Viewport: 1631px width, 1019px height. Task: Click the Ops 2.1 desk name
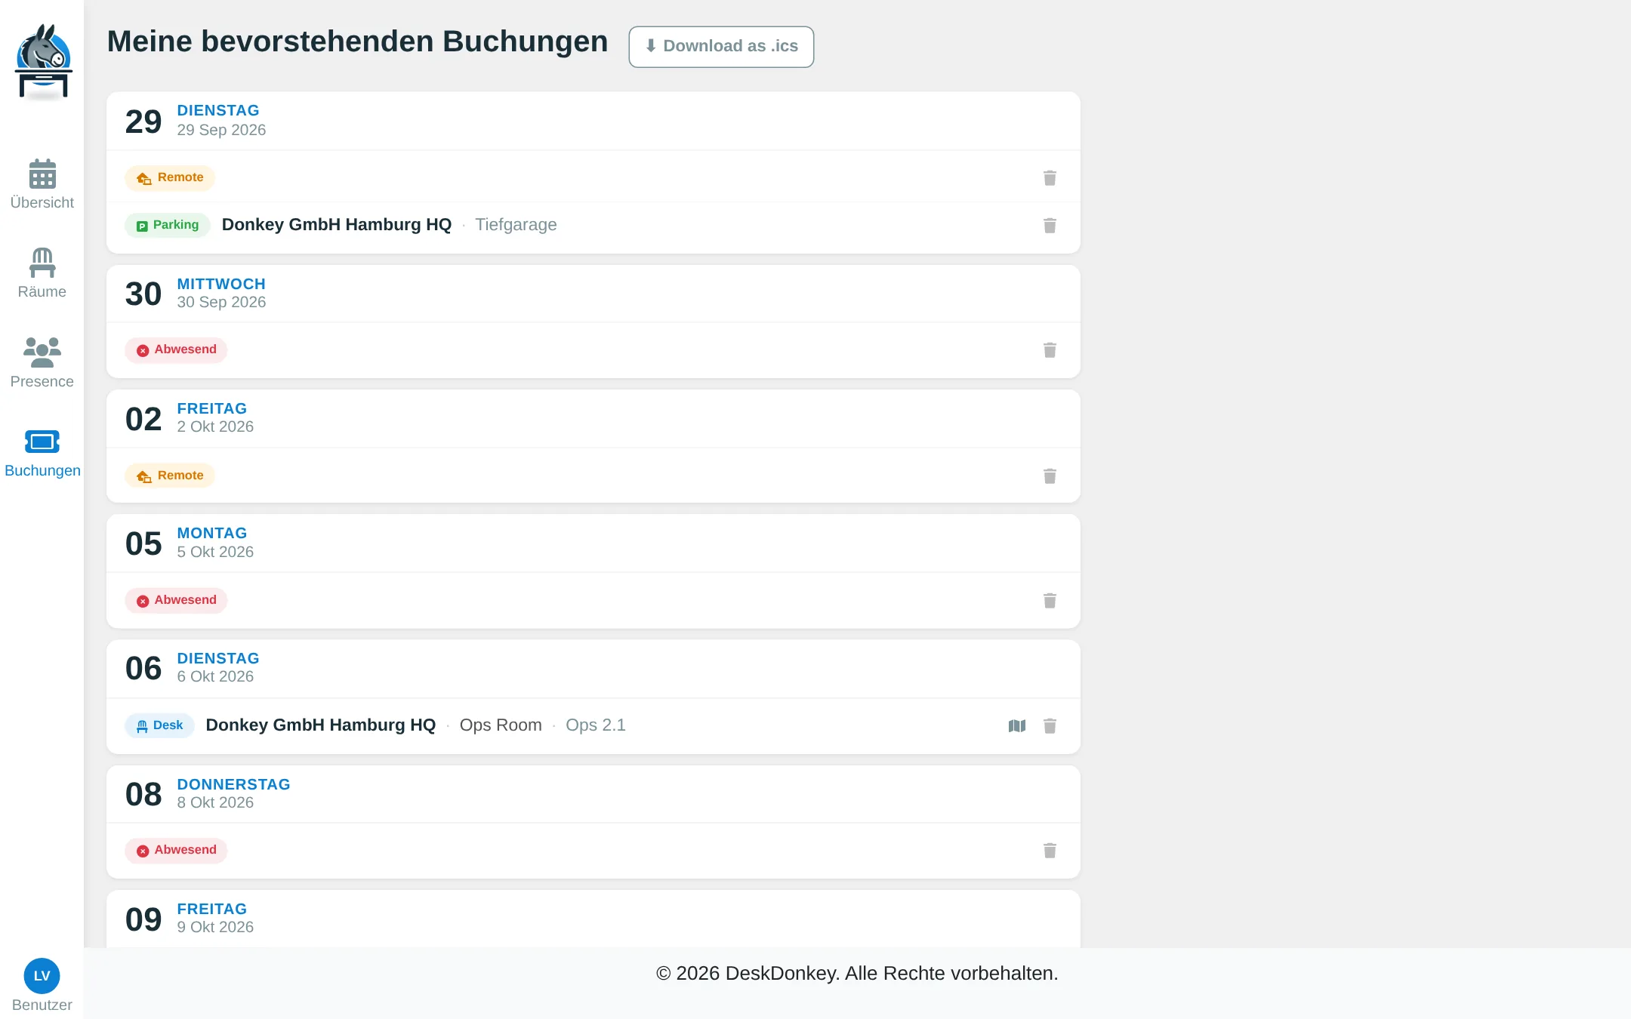pos(596,725)
